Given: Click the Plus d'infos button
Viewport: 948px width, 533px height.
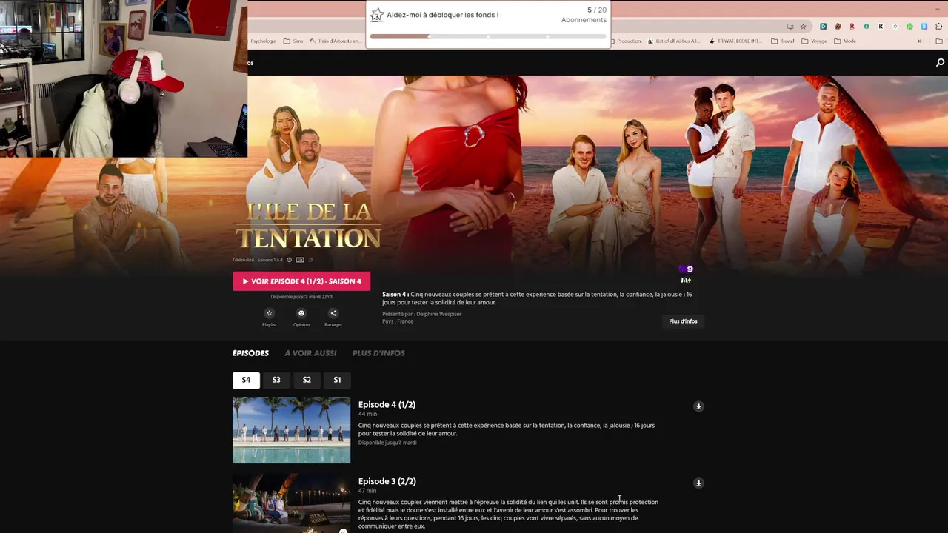Looking at the screenshot, I should pos(683,321).
